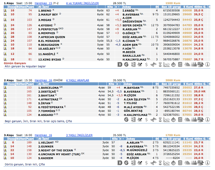This screenshot has height=170, width=215.
Task: Click the hourglass icon in race 2 toolbar
Action: [160, 119]
